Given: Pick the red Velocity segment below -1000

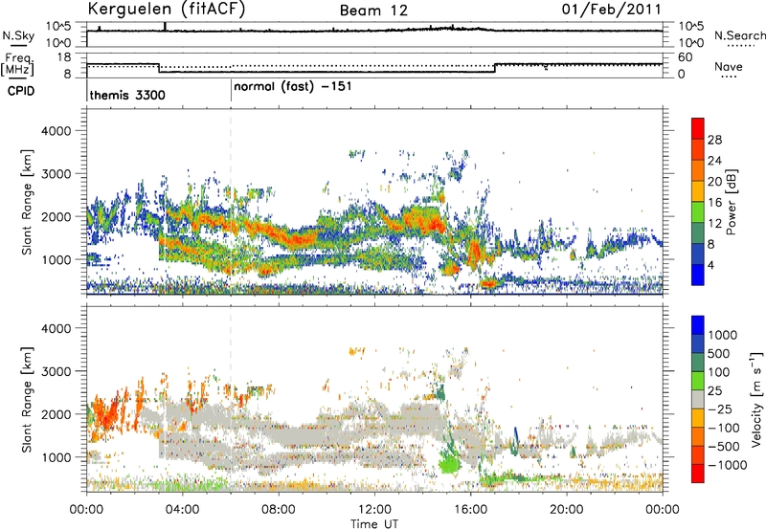Looking at the screenshot, I should click(698, 474).
